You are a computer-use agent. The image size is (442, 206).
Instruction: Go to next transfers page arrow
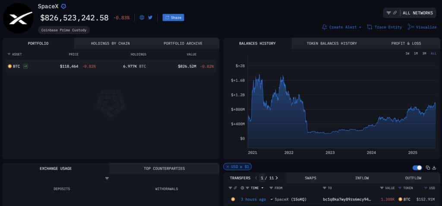coord(277,178)
